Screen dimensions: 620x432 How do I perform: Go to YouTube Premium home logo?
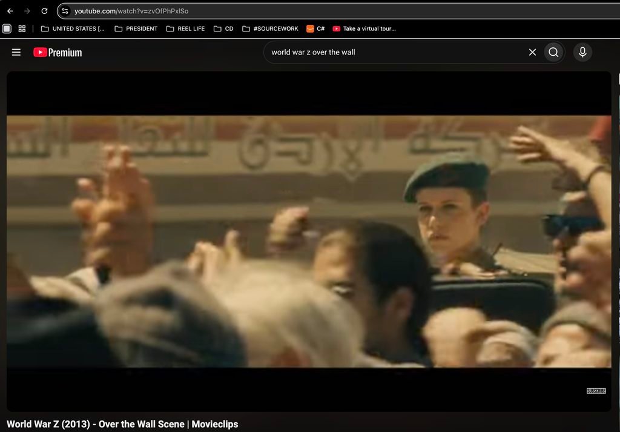pyautogui.click(x=58, y=52)
